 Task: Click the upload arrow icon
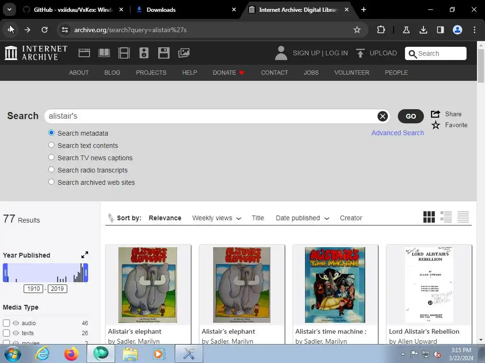[x=360, y=53]
